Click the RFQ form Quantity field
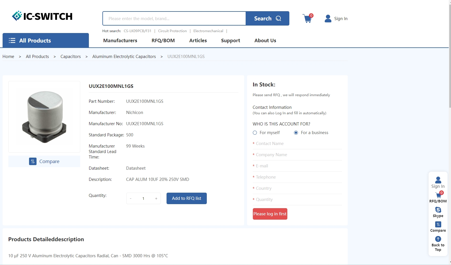Image resolution: width=451 pixels, height=265 pixels. point(297,200)
